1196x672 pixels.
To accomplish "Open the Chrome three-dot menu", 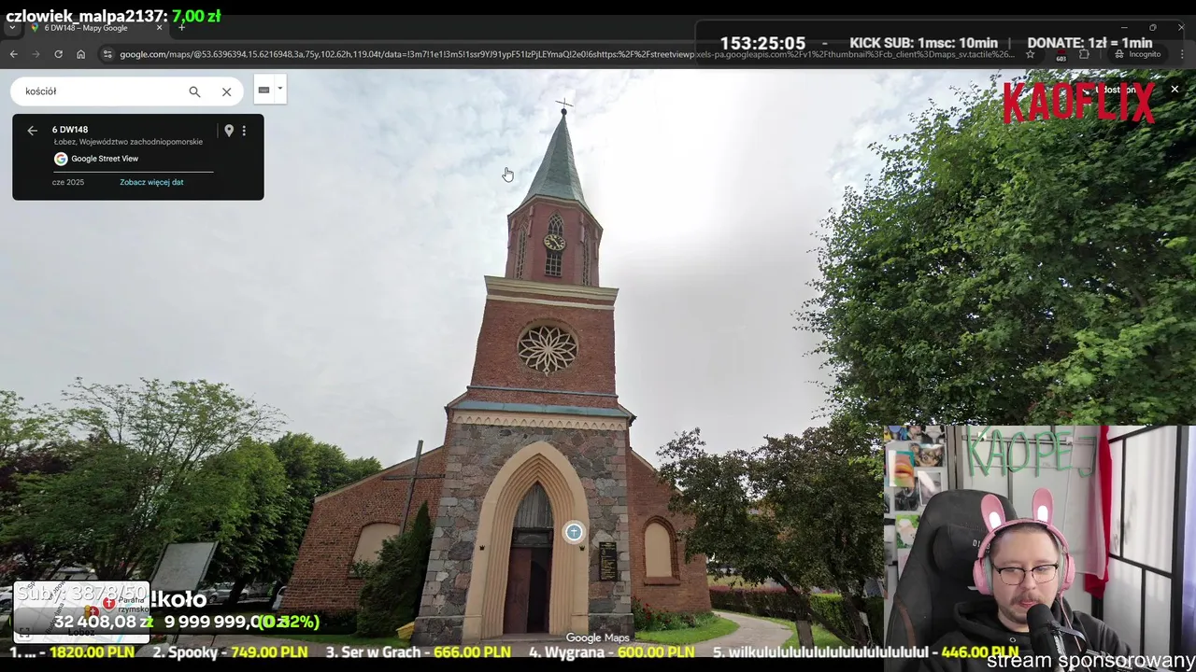I will click(1183, 54).
